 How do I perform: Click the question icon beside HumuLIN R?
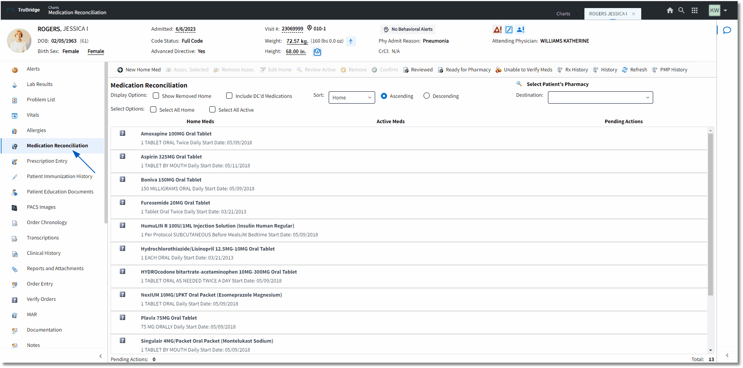coord(122,225)
